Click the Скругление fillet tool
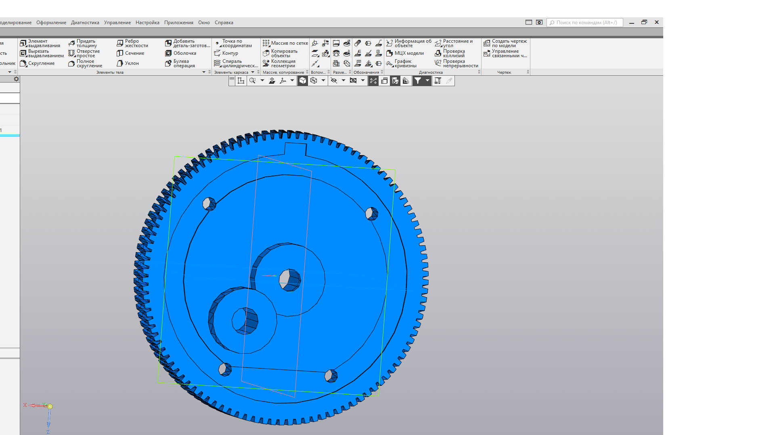Screen dimensions: 775x435 (x=38, y=63)
